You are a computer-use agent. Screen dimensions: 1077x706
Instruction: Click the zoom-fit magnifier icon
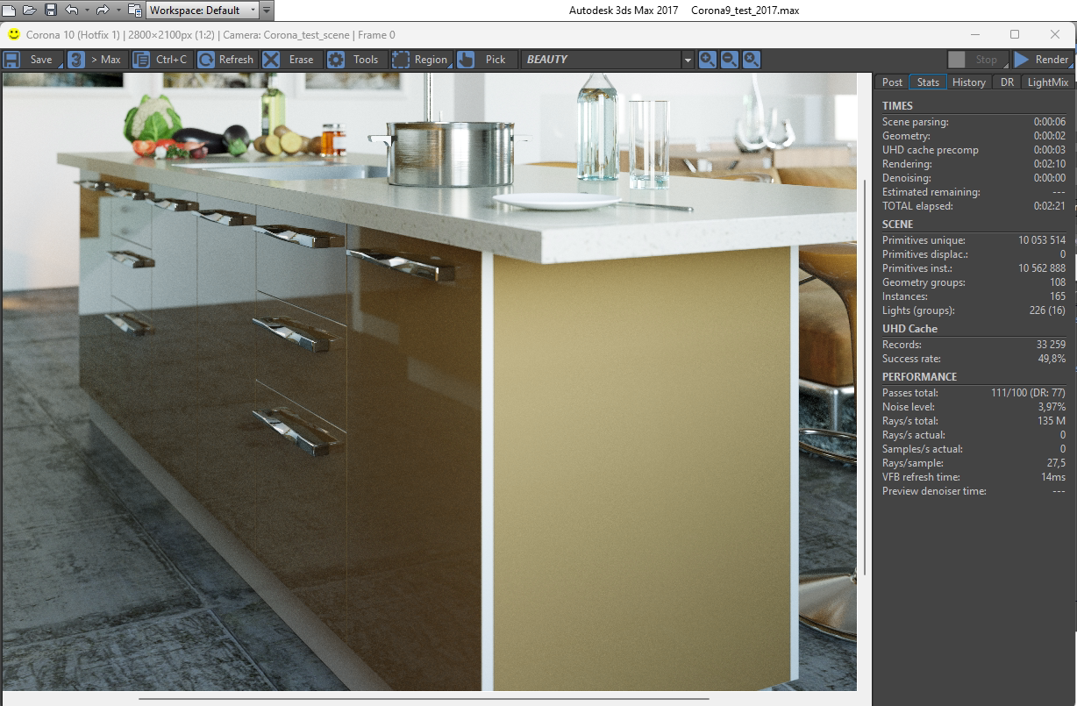point(752,60)
